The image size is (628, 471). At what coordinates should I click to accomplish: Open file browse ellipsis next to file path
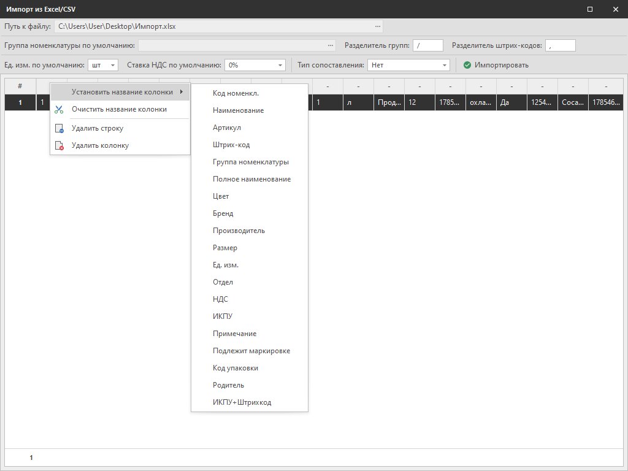(x=378, y=26)
